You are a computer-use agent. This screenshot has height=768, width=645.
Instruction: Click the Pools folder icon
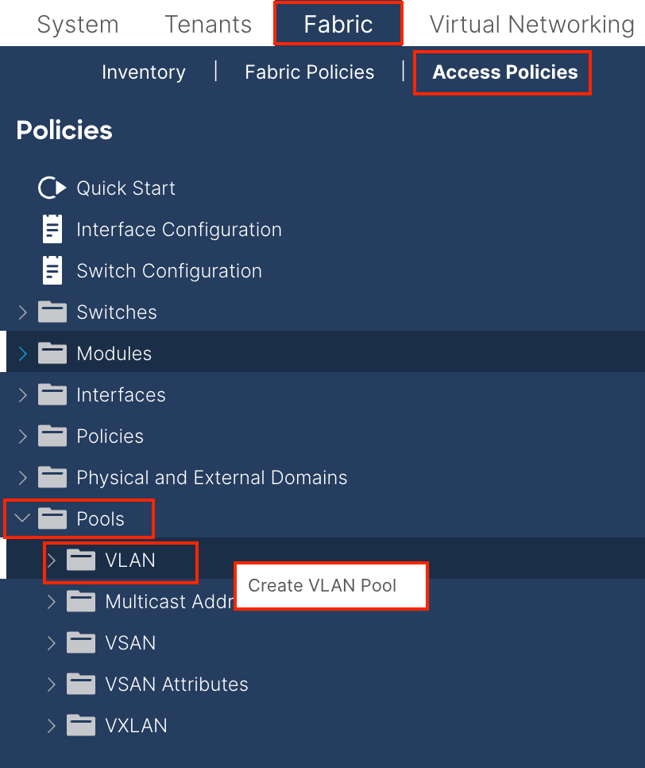pyautogui.click(x=52, y=518)
